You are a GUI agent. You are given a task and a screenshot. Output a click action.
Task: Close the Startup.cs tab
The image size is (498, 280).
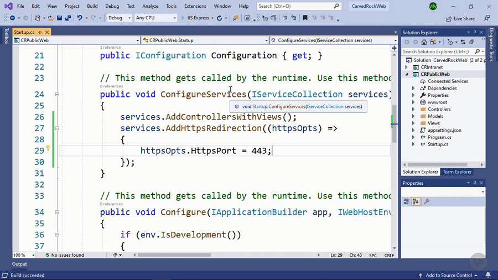[47, 33]
